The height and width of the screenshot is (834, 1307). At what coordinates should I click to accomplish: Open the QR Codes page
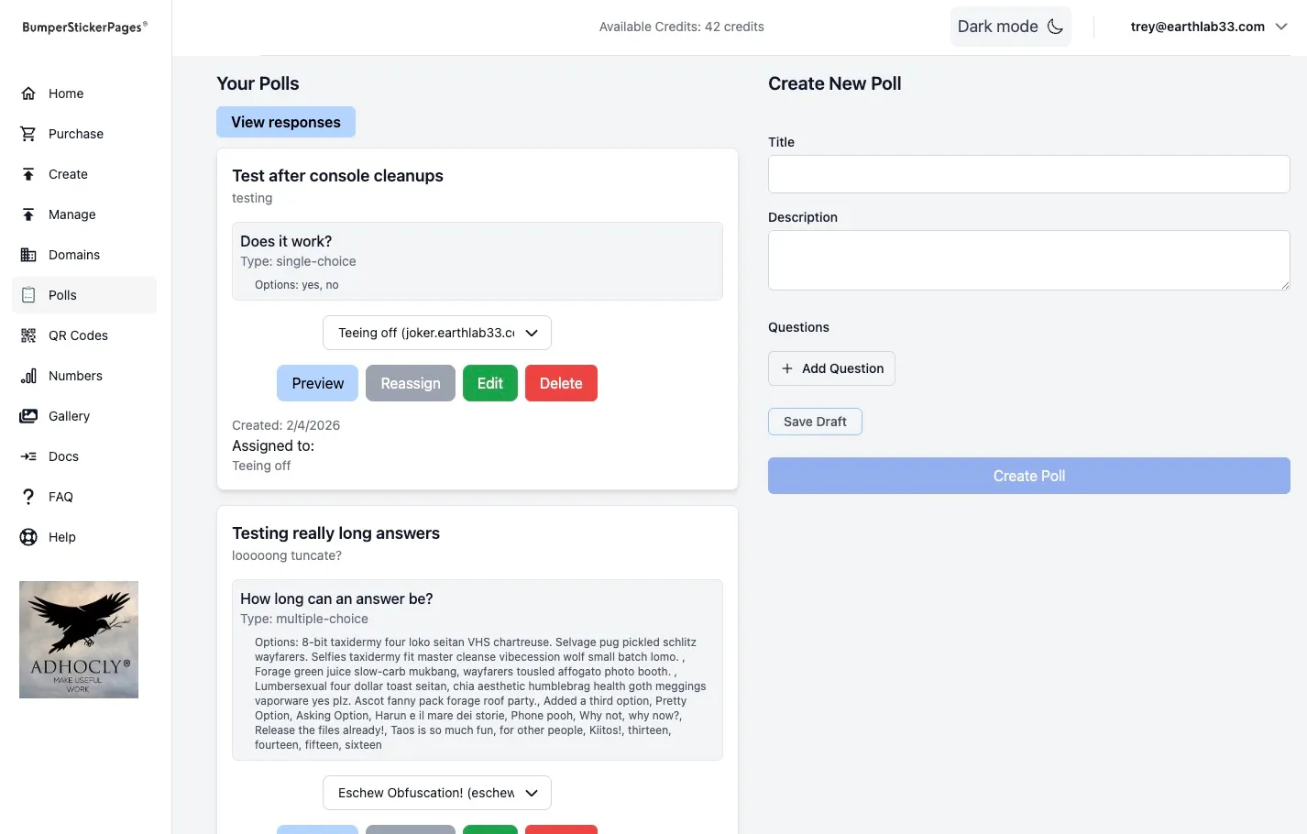pos(84,335)
